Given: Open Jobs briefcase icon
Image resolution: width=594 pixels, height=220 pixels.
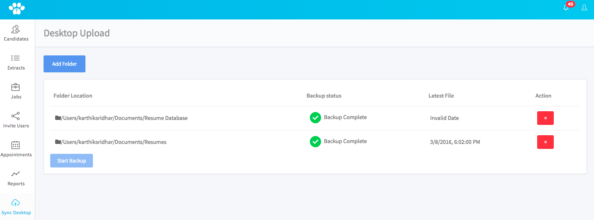Looking at the screenshot, I should coord(16,87).
